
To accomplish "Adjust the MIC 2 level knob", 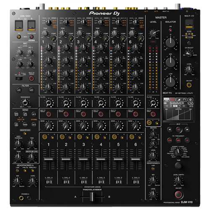I will [30, 52].
